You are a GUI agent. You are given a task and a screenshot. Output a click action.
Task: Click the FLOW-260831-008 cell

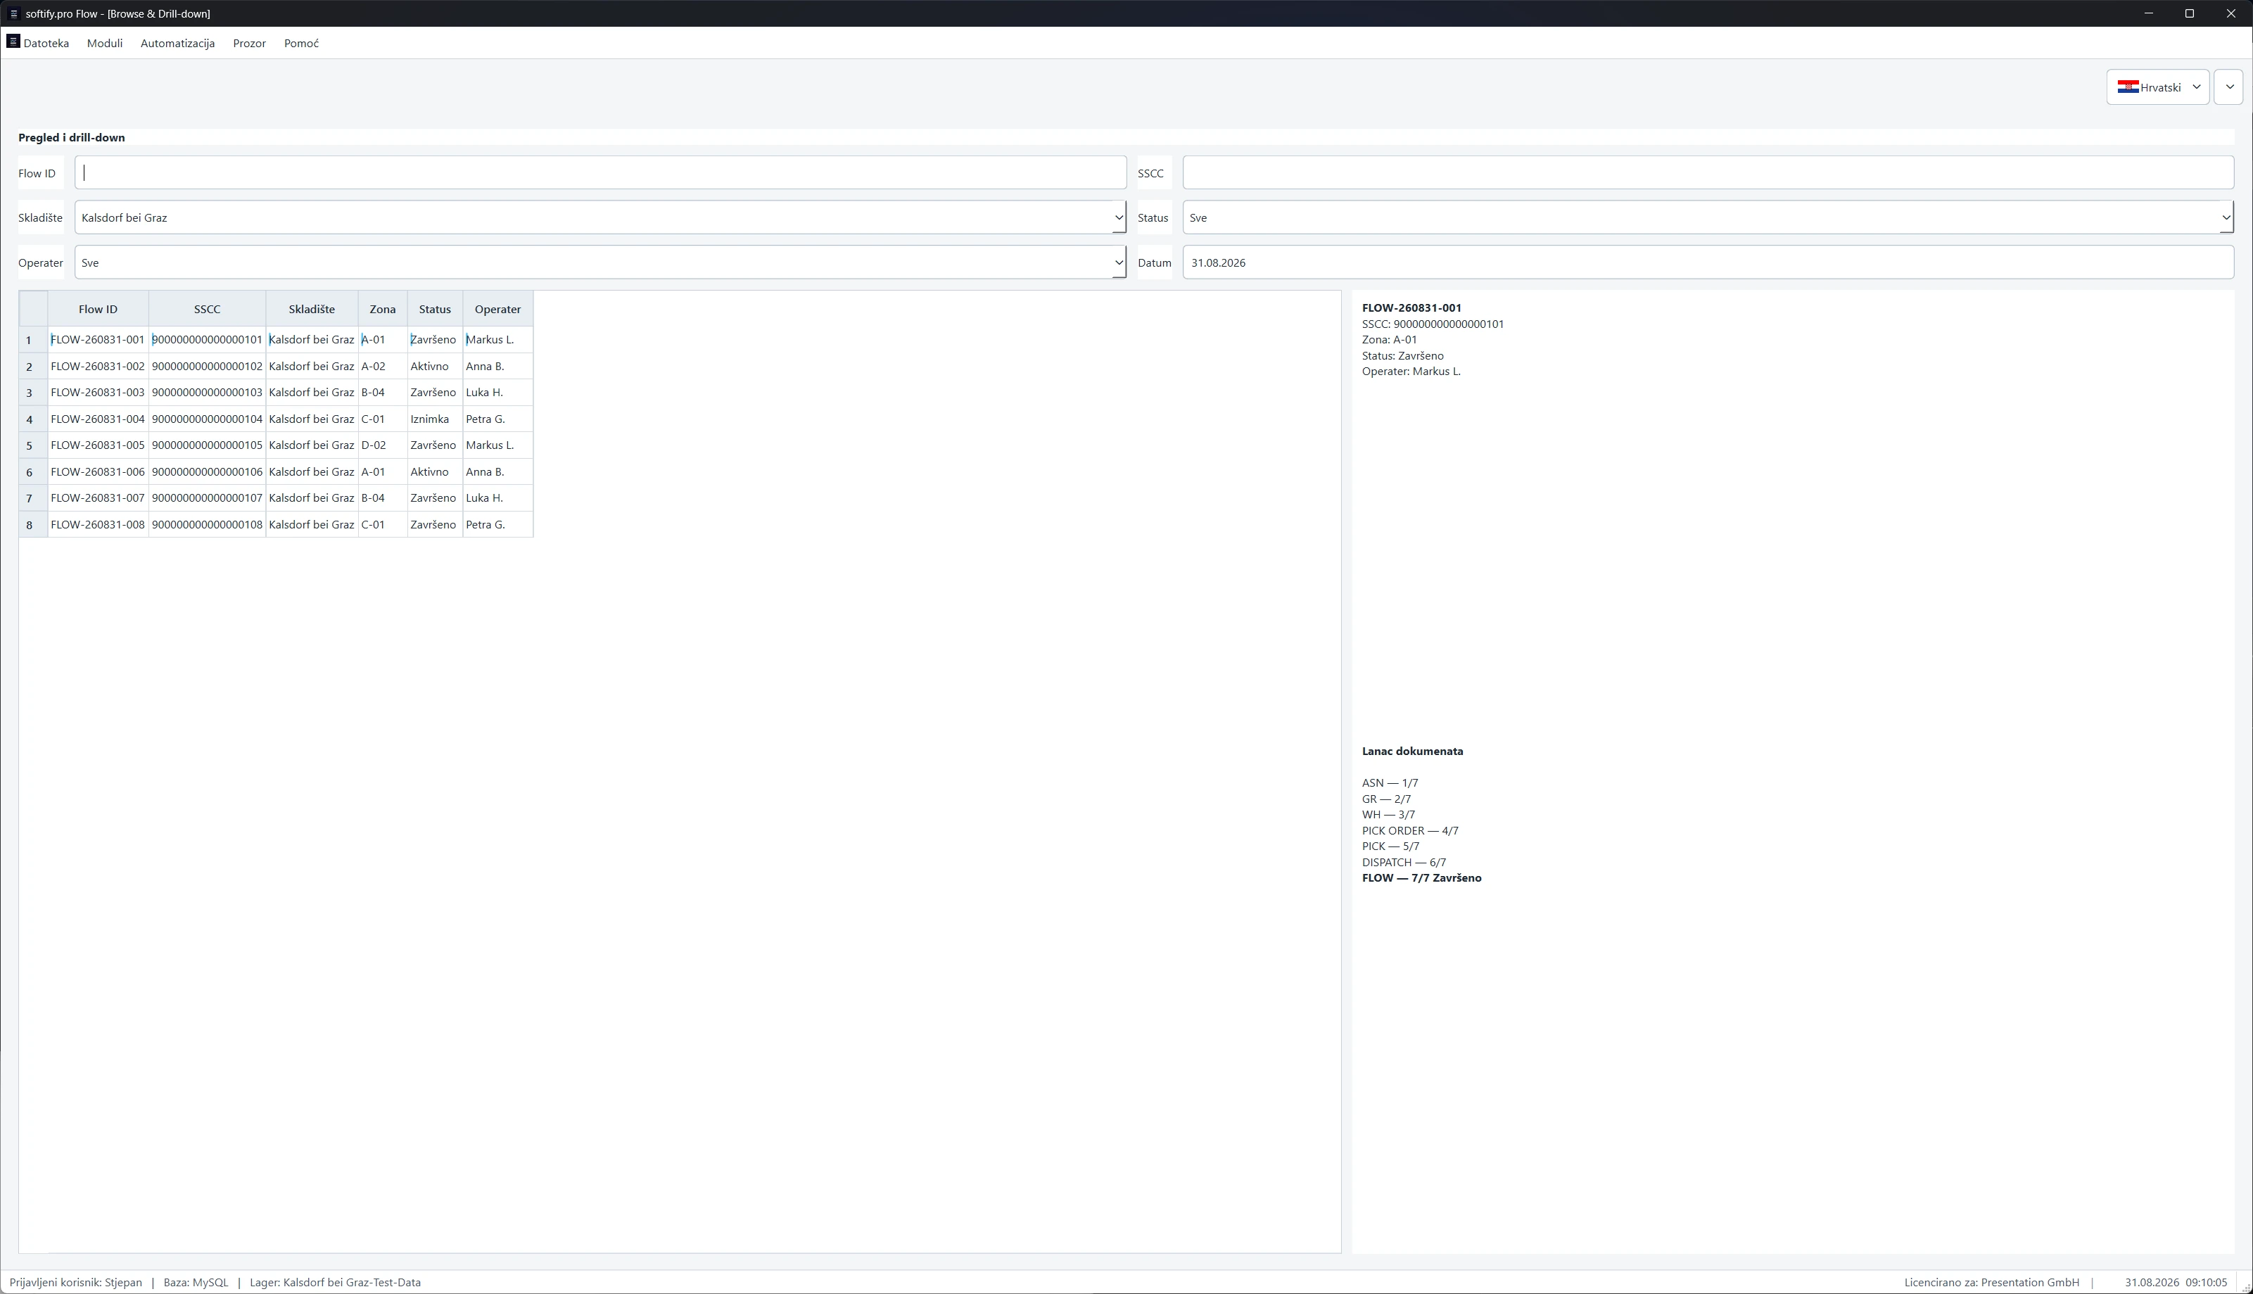click(x=98, y=524)
